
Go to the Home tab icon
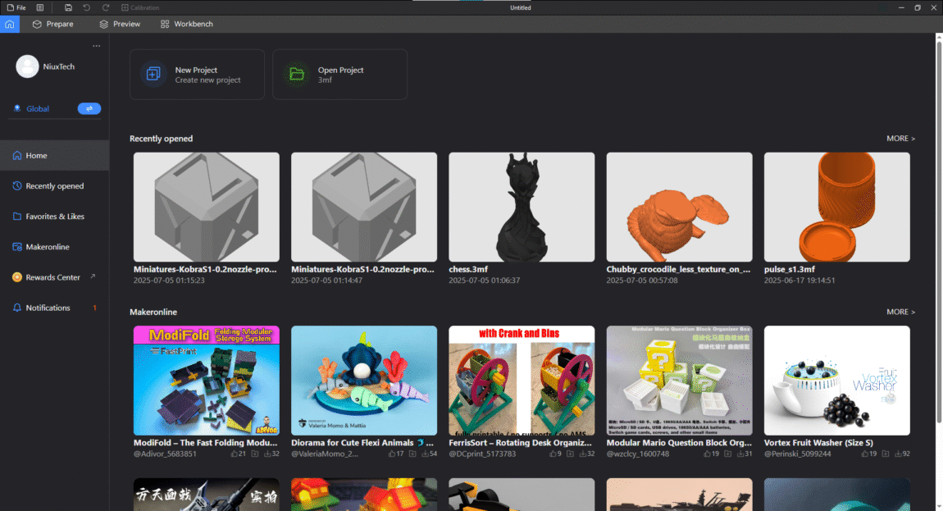10,24
